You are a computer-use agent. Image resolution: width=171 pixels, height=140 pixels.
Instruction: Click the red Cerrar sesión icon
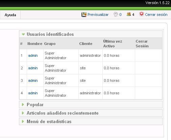point(142,14)
